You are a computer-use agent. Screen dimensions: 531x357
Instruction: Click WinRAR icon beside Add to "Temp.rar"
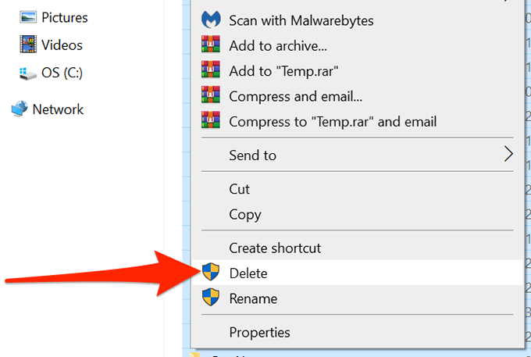pyautogui.click(x=210, y=71)
